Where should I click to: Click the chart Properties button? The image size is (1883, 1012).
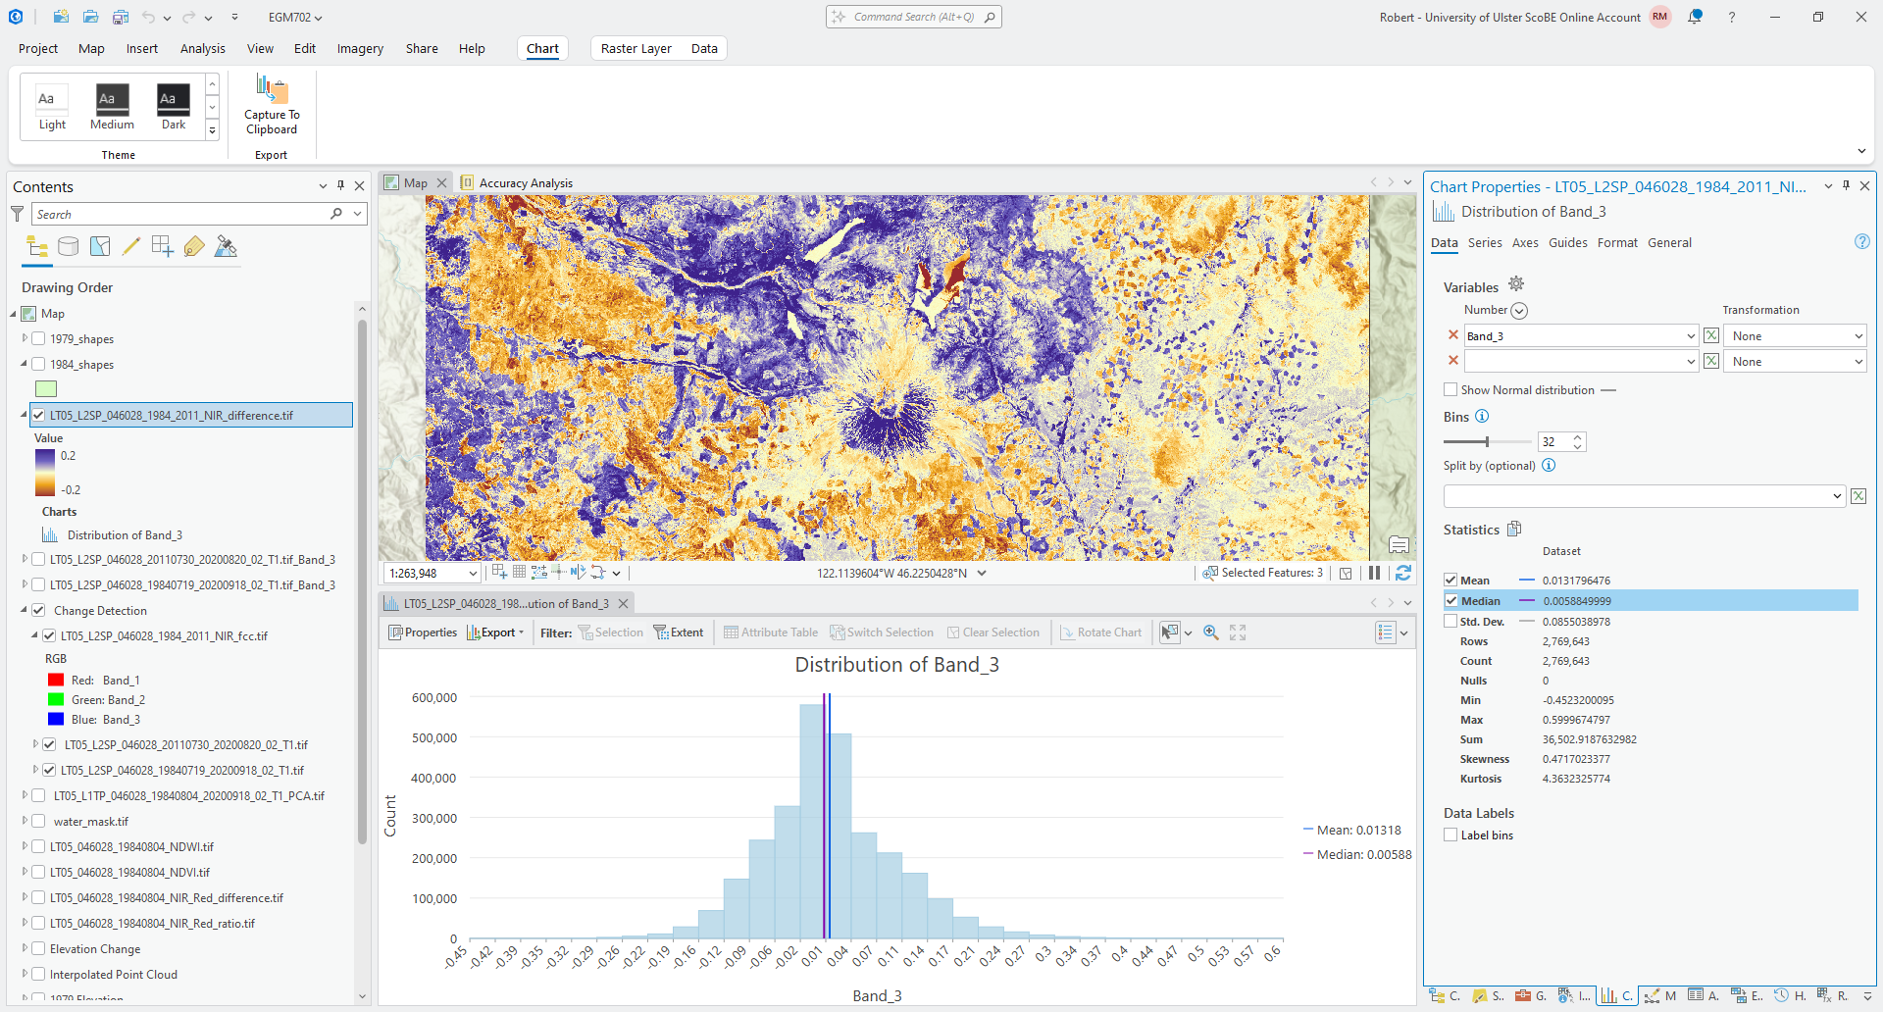423,632
